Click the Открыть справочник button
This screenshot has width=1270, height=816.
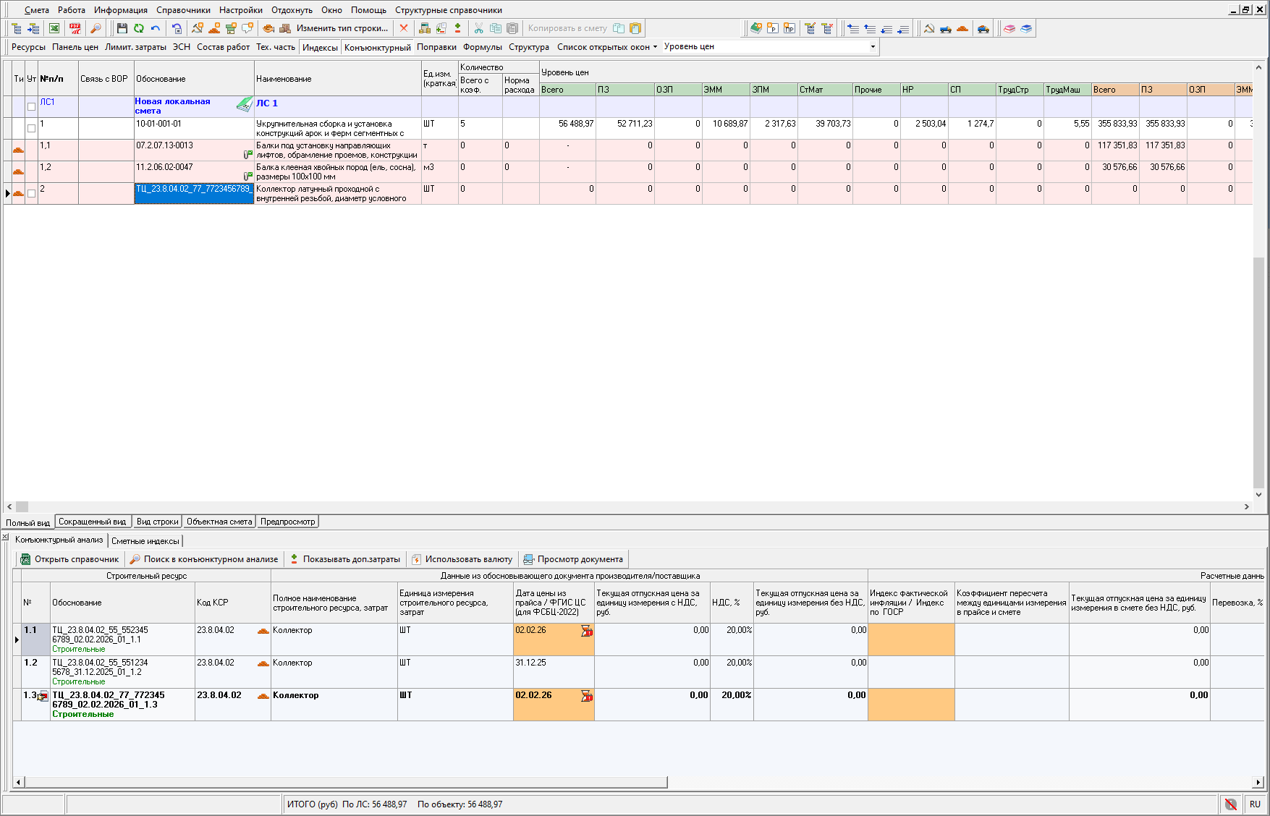70,559
